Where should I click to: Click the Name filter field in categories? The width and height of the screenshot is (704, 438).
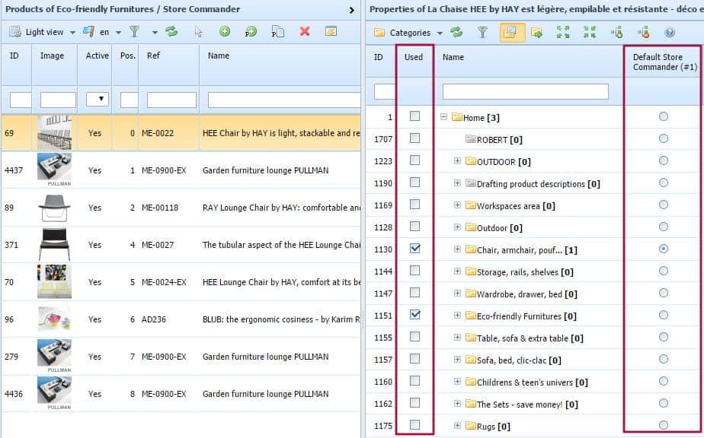[x=525, y=92]
